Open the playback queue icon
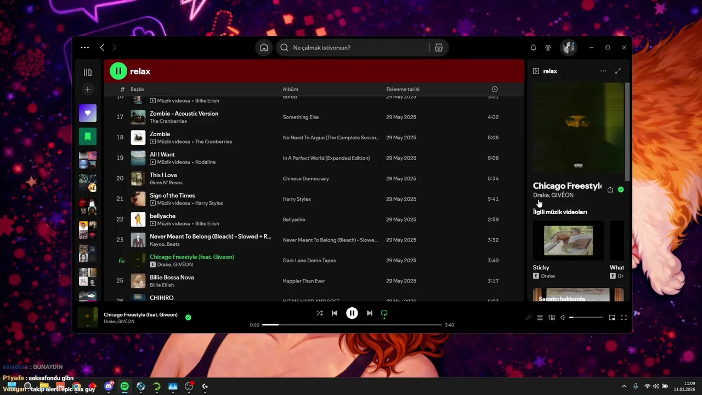702x395 pixels. point(540,318)
